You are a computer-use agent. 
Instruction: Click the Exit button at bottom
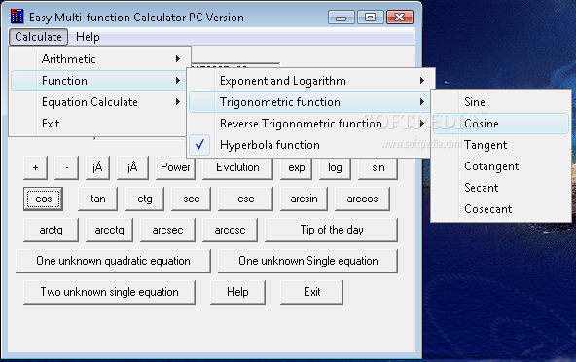click(x=311, y=292)
